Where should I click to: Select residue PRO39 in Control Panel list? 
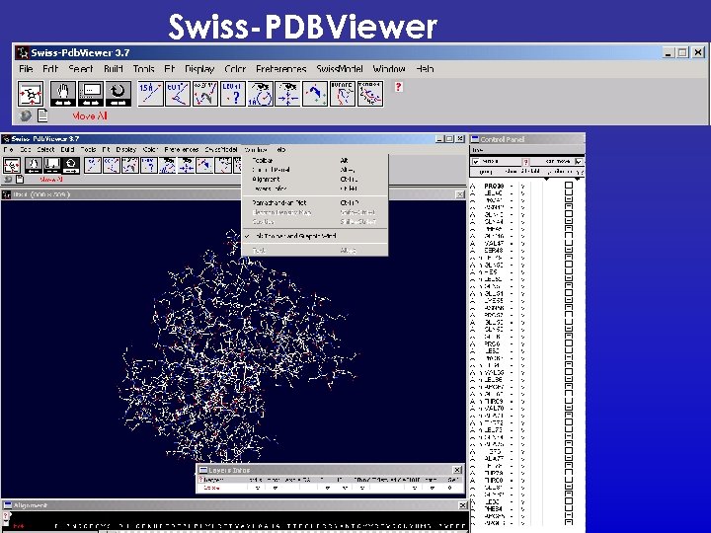pos(494,186)
